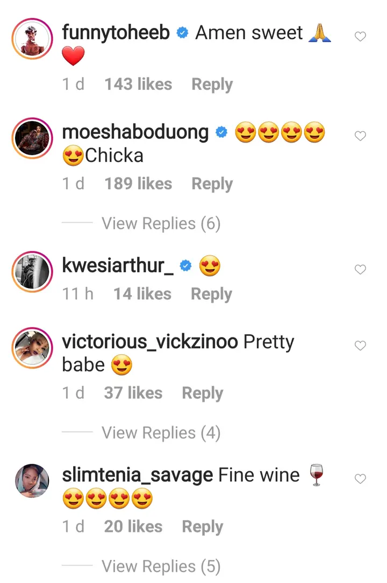View the 189 likes on moeshaboduong's comment
Image resolution: width=387 pixels, height=583 pixels.
[x=138, y=184]
